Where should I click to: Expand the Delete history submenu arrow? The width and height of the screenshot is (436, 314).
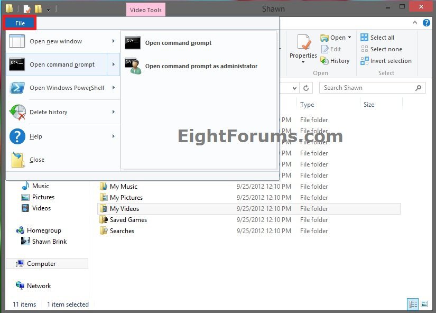(x=113, y=112)
